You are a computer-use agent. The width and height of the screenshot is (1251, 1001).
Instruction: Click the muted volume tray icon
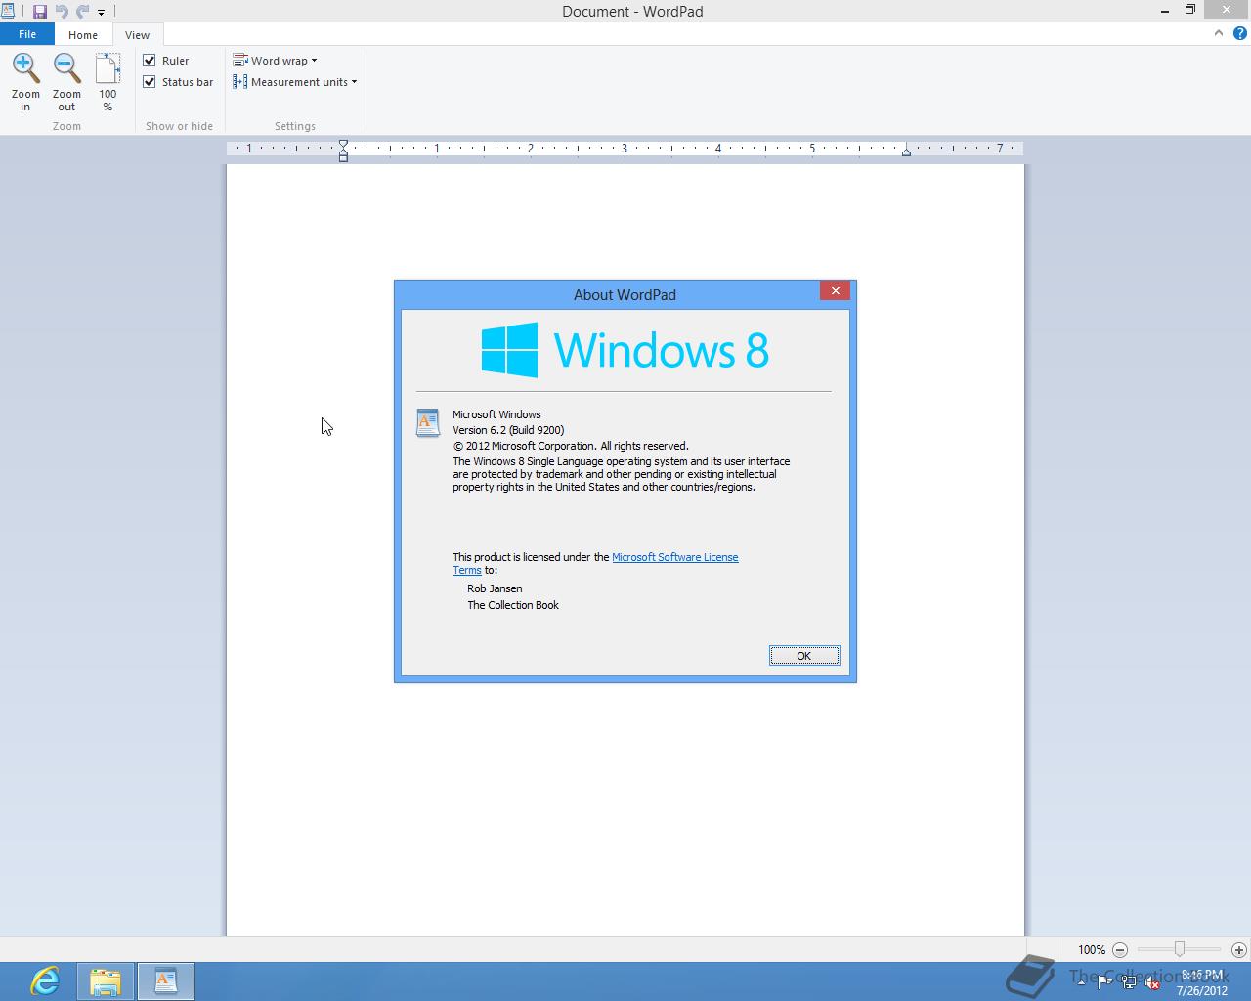coord(1152,983)
